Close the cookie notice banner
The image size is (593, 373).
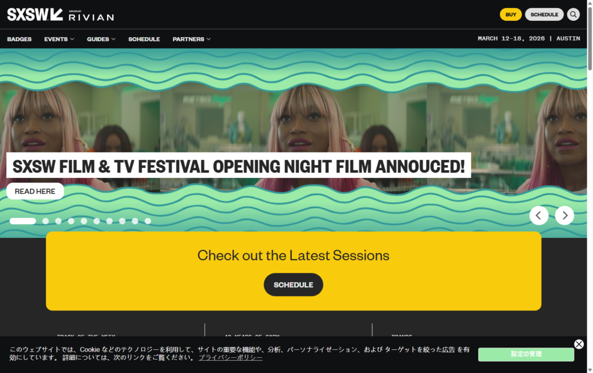579,344
